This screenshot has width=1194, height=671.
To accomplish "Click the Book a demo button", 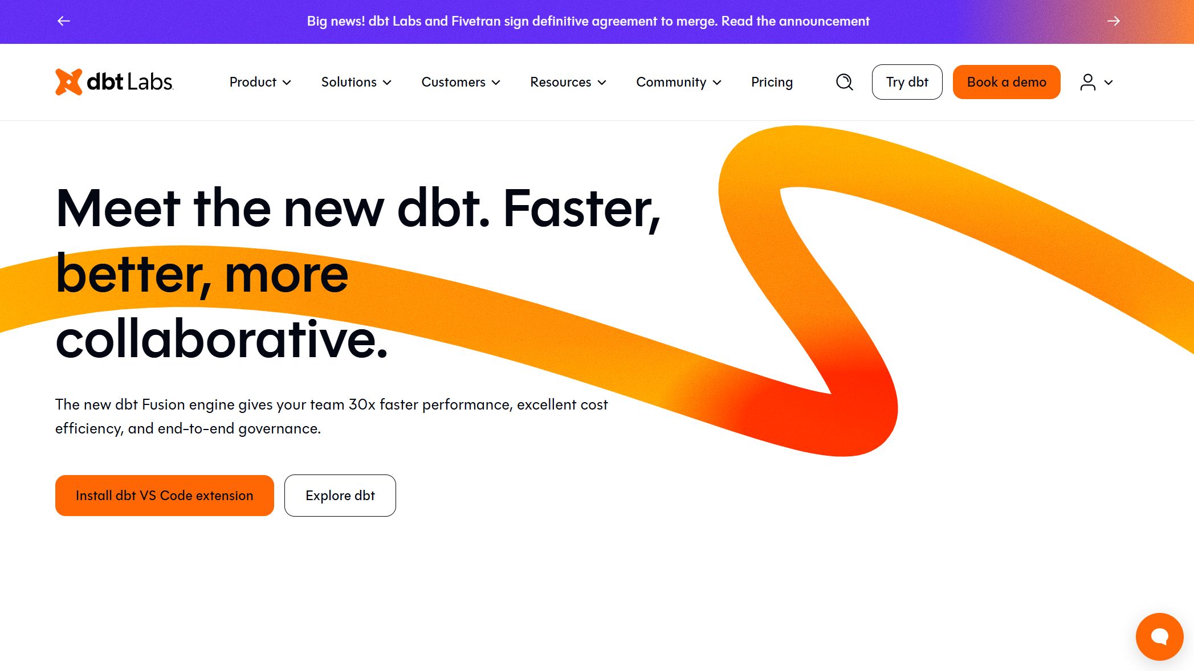I will point(1006,82).
